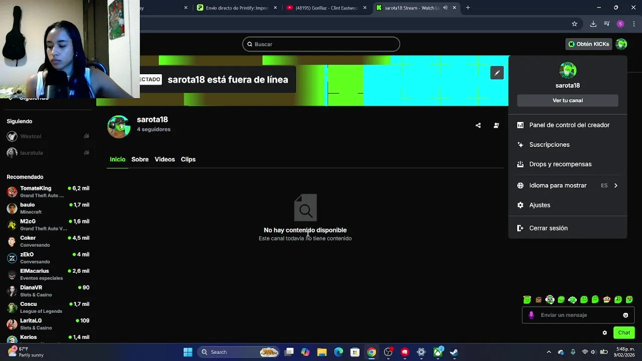Expand Idioma para mostrar language submenu

pos(616,186)
